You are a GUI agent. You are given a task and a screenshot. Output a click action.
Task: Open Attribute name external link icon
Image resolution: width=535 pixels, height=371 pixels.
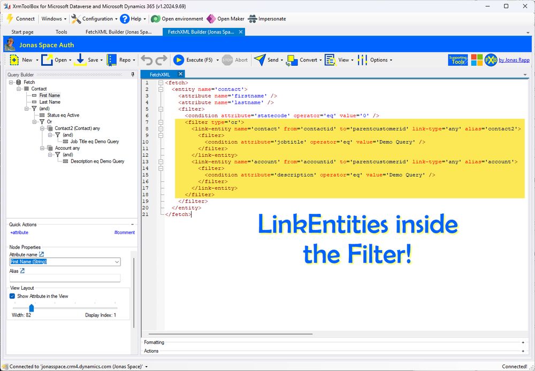[41, 254]
